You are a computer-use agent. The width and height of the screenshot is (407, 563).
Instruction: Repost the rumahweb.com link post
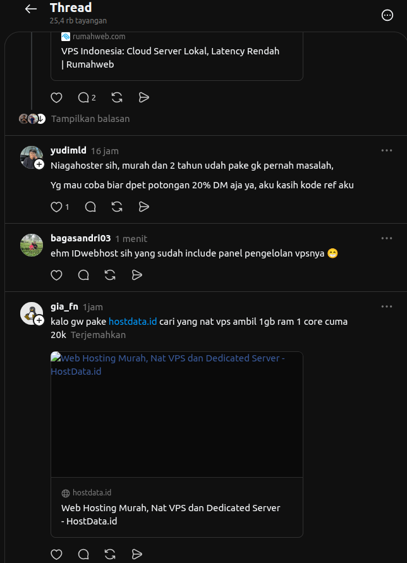tap(117, 97)
